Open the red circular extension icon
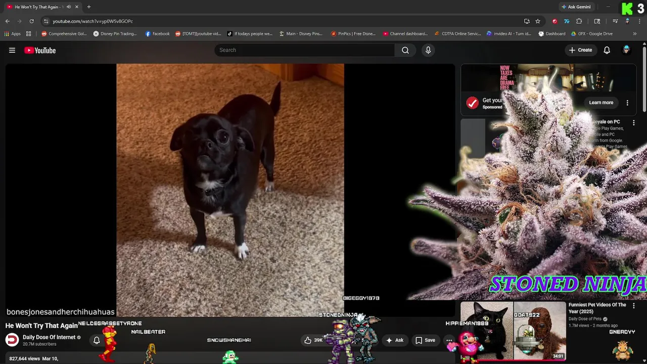The width and height of the screenshot is (647, 364). point(554,21)
